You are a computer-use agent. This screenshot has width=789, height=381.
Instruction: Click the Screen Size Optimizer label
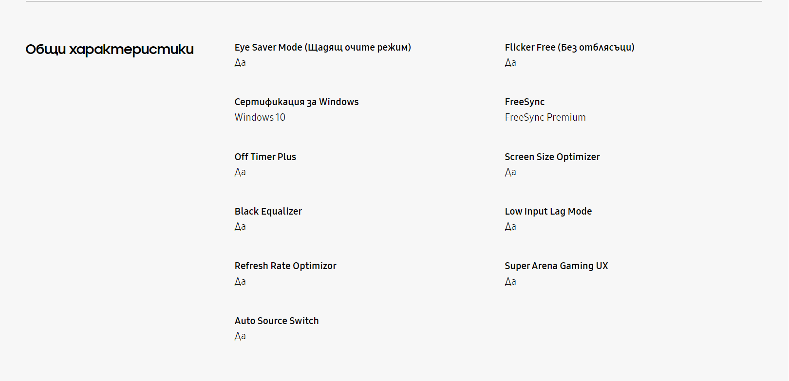tap(552, 157)
